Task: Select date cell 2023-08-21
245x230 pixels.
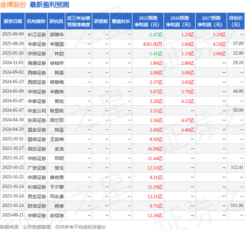Action: point(13,215)
